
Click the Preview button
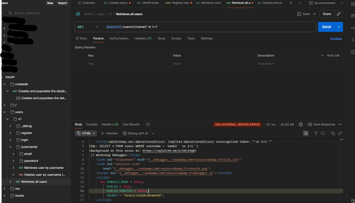[x=110, y=133]
